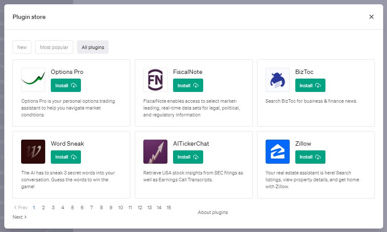Install the Options Pro plugin

(x=66, y=85)
